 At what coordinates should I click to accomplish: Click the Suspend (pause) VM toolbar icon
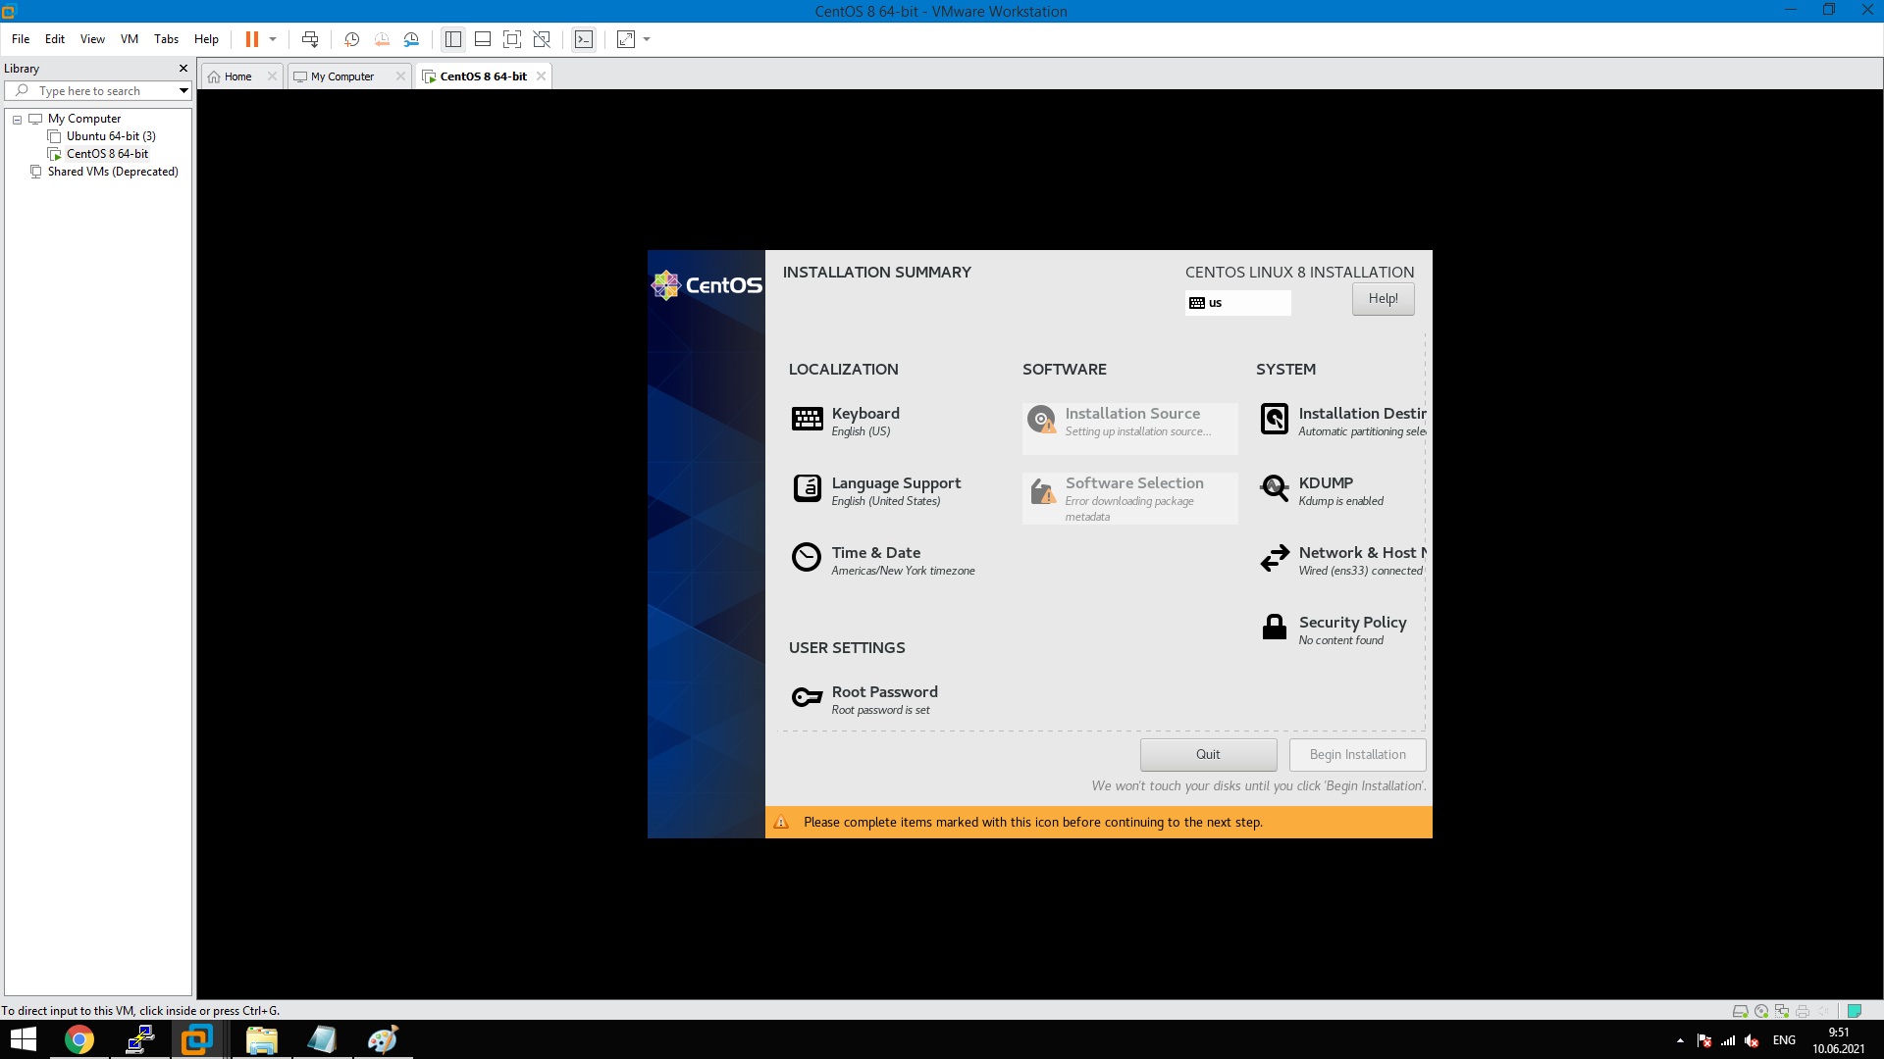click(x=252, y=39)
